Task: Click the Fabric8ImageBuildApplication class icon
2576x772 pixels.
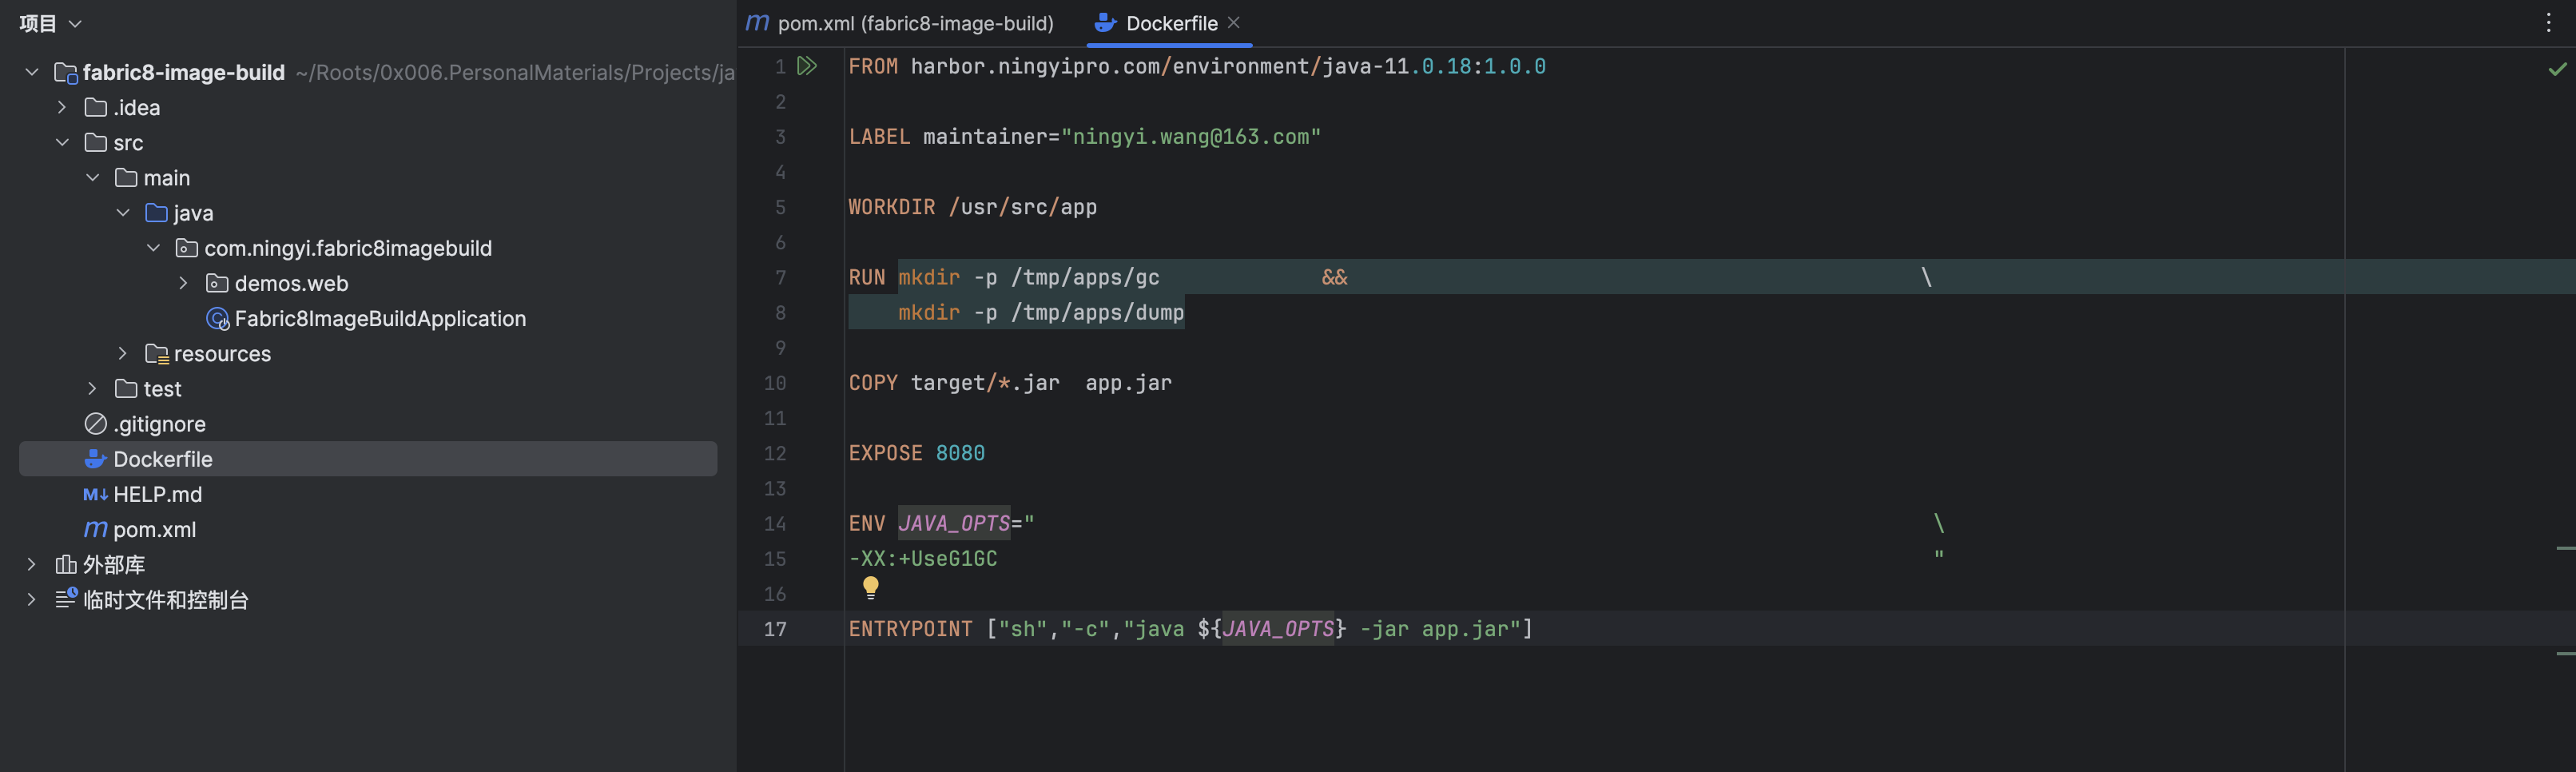Action: [x=217, y=318]
